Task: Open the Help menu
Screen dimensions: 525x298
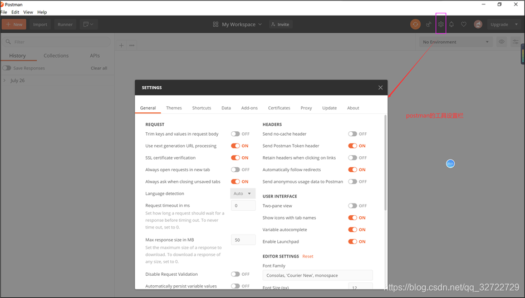Action: coord(42,12)
